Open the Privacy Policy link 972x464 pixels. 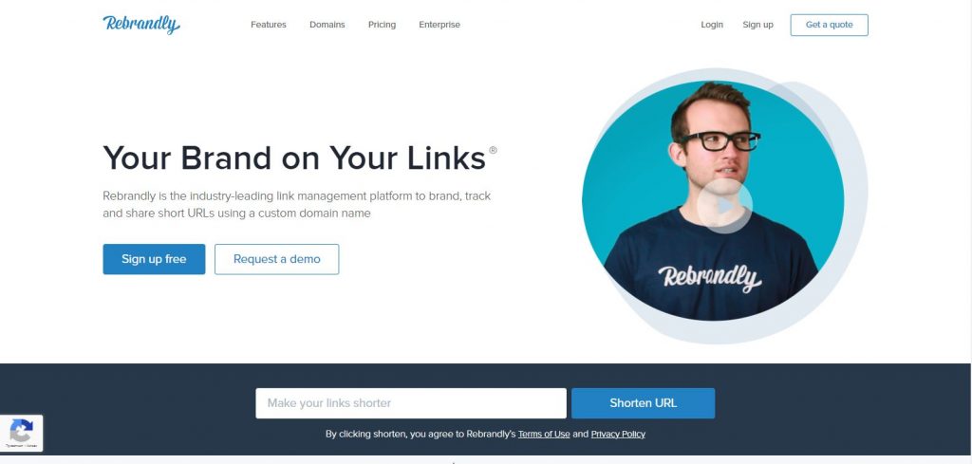tap(618, 435)
